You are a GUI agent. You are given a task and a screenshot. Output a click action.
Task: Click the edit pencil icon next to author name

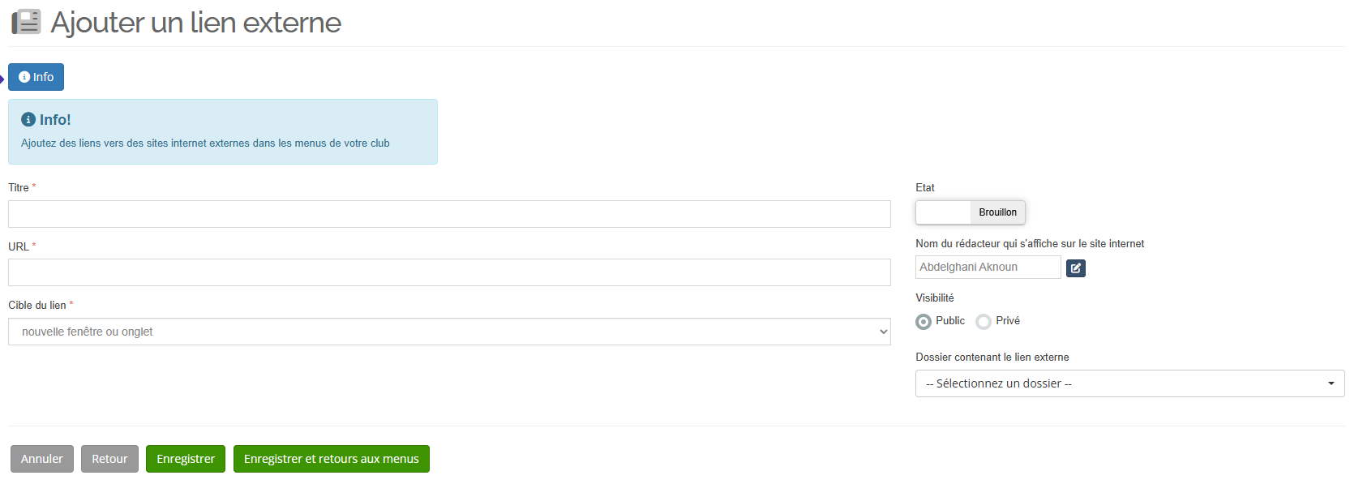point(1075,268)
